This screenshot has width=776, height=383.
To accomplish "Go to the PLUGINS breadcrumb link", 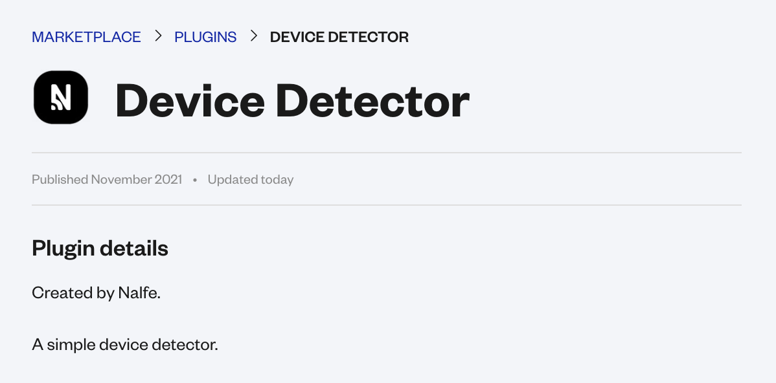I will pos(205,37).
